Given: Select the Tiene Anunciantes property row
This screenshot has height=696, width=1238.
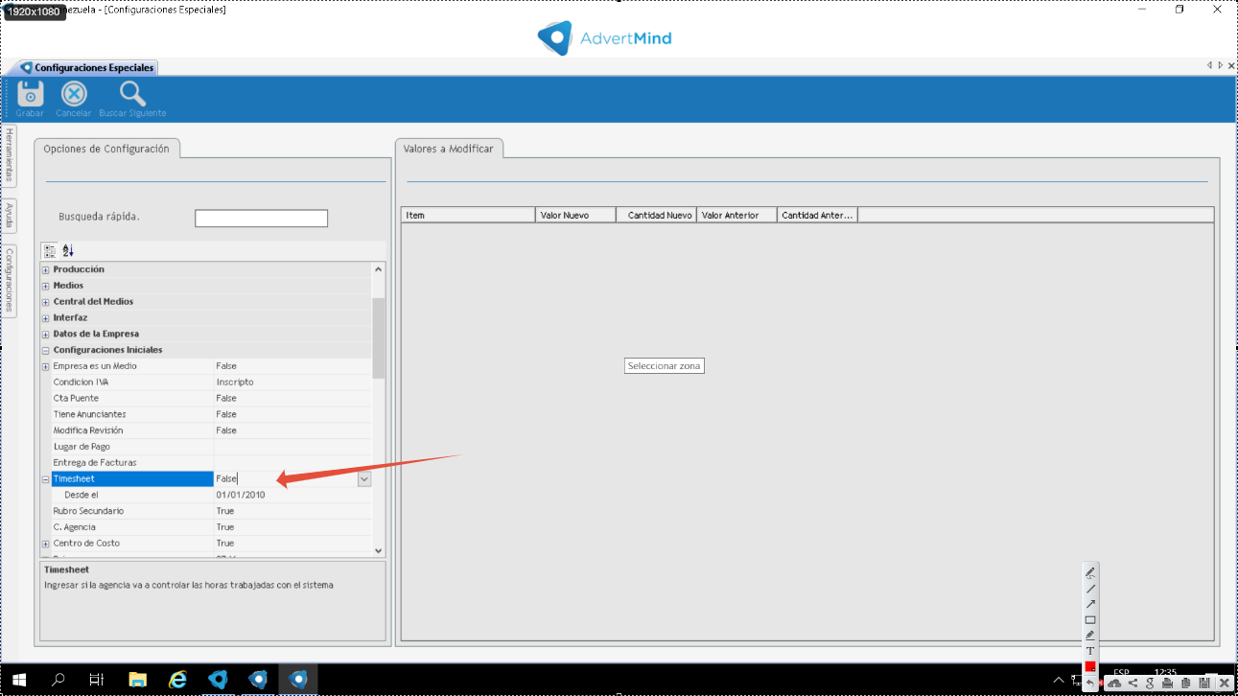Looking at the screenshot, I should [211, 414].
